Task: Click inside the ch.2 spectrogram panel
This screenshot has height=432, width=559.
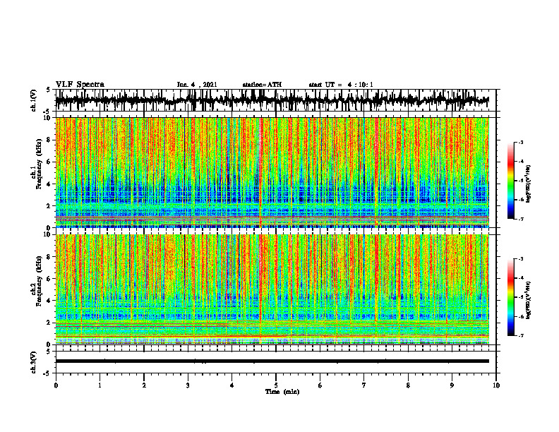Action: pos(272,289)
